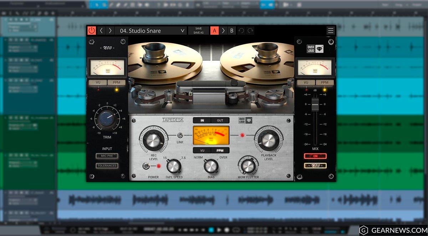The image size is (428, 236).
Task: Click the orange center VU meter display
Action: click(x=211, y=135)
